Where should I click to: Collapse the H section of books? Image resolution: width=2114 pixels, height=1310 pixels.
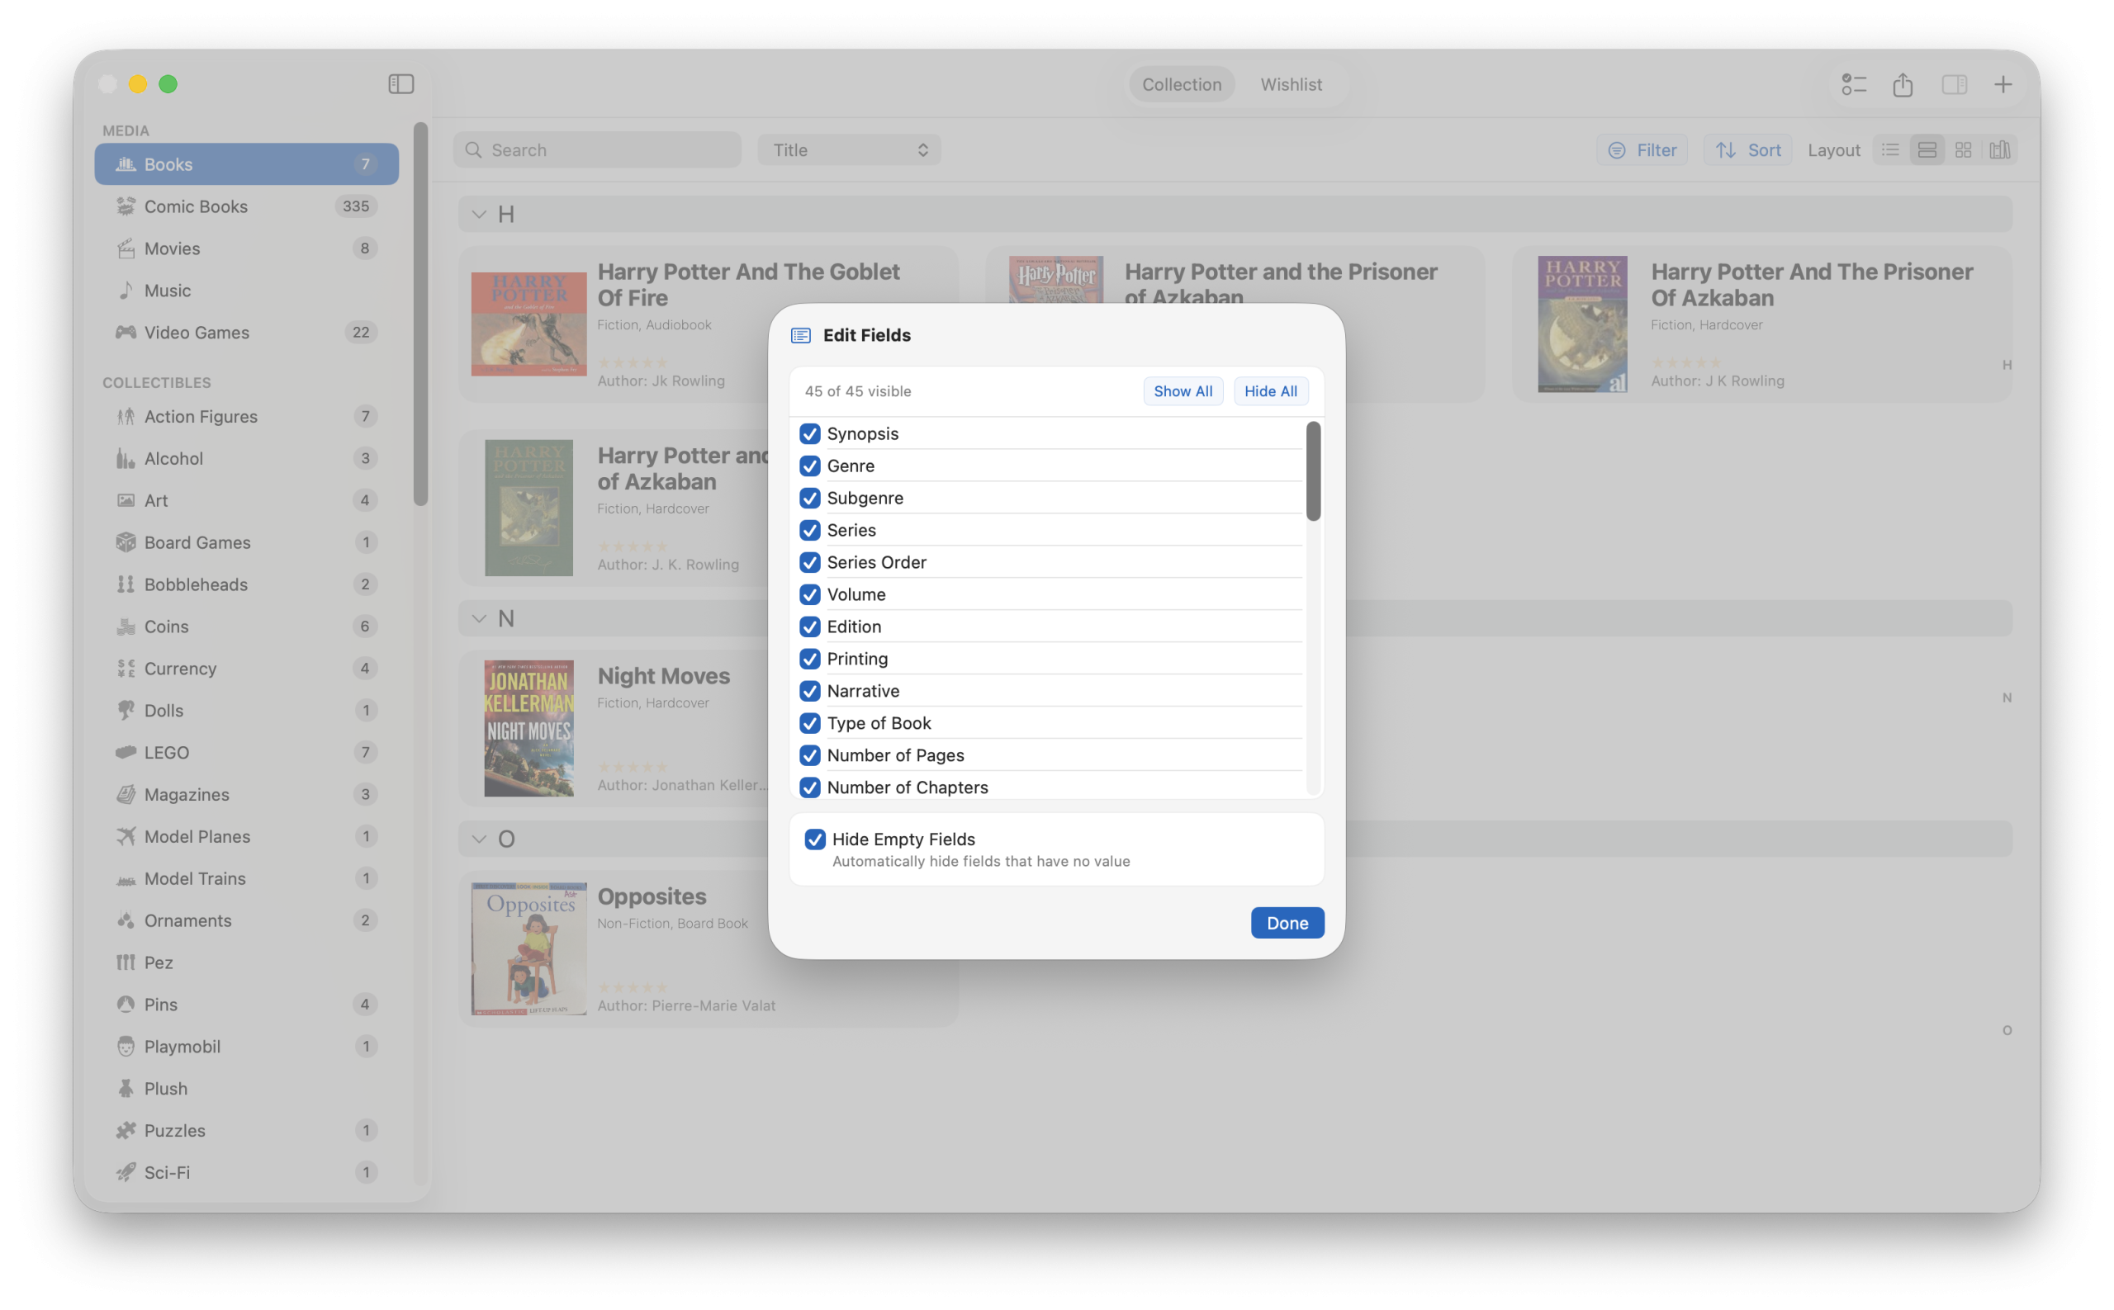pyautogui.click(x=478, y=214)
